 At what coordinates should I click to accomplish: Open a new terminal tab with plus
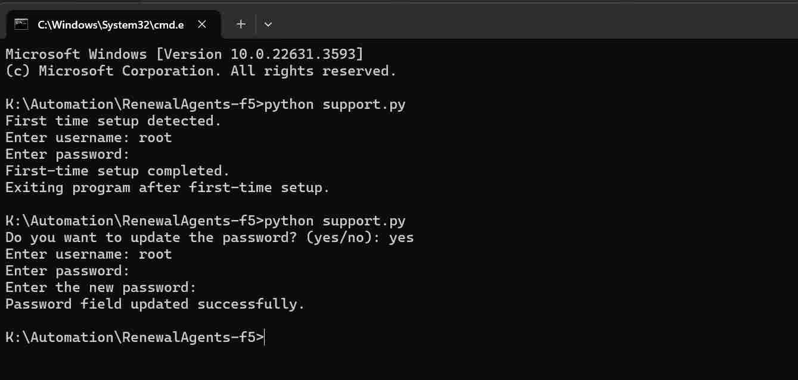241,24
